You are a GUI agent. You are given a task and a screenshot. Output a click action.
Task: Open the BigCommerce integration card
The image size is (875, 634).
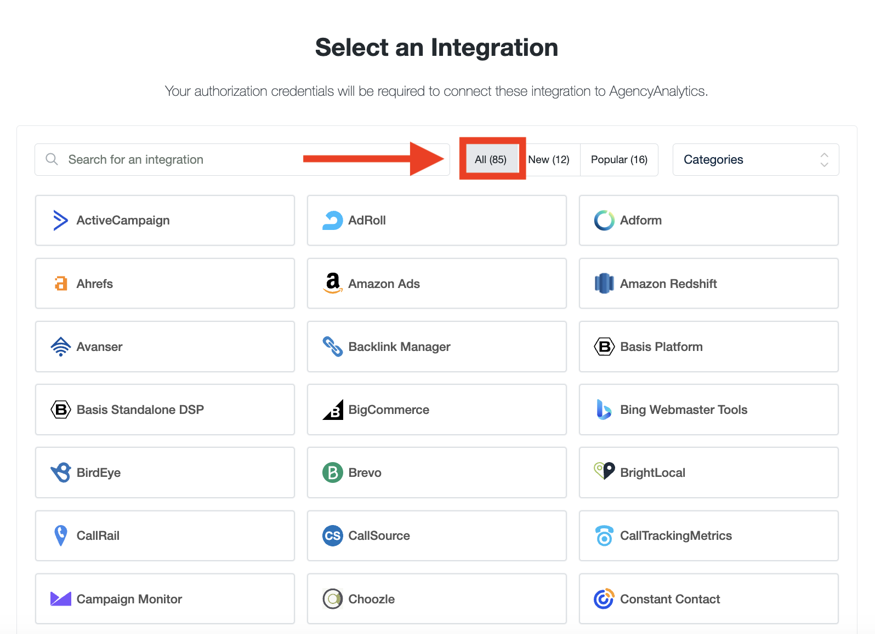coord(437,410)
